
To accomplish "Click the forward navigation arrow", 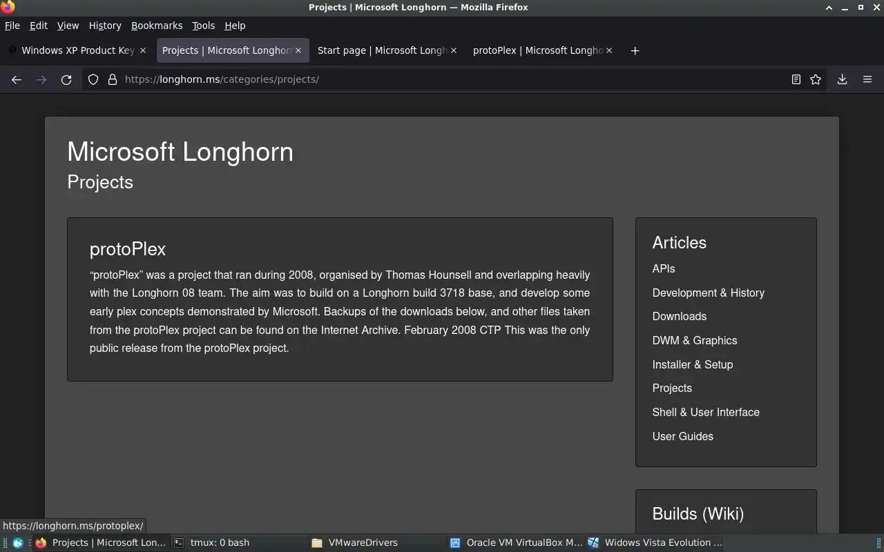I will coord(41,79).
